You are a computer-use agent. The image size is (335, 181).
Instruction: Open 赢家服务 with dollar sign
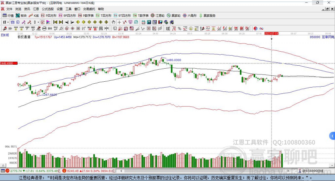point(207,16)
